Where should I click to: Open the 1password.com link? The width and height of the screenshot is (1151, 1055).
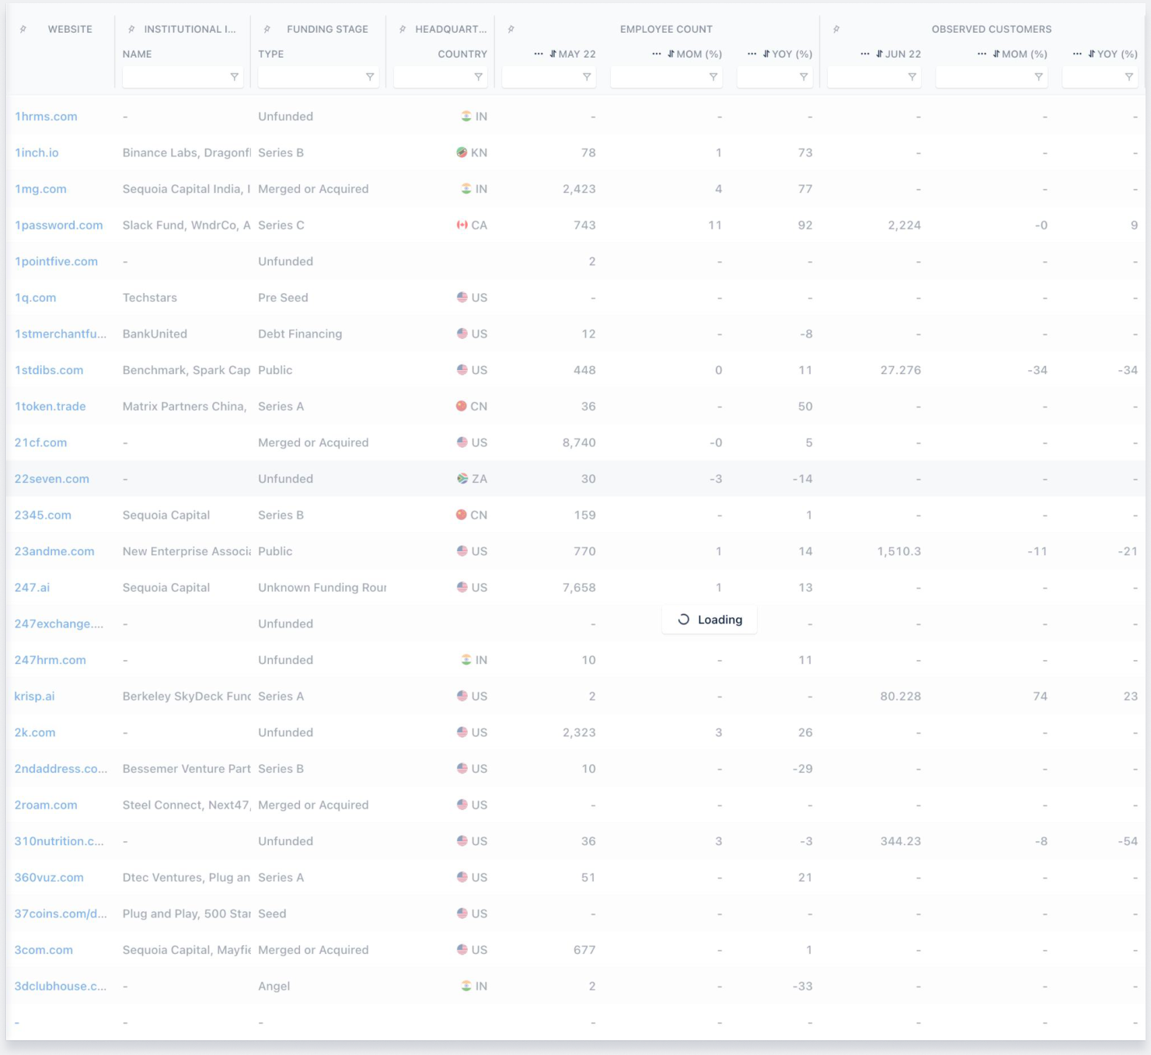tap(58, 225)
